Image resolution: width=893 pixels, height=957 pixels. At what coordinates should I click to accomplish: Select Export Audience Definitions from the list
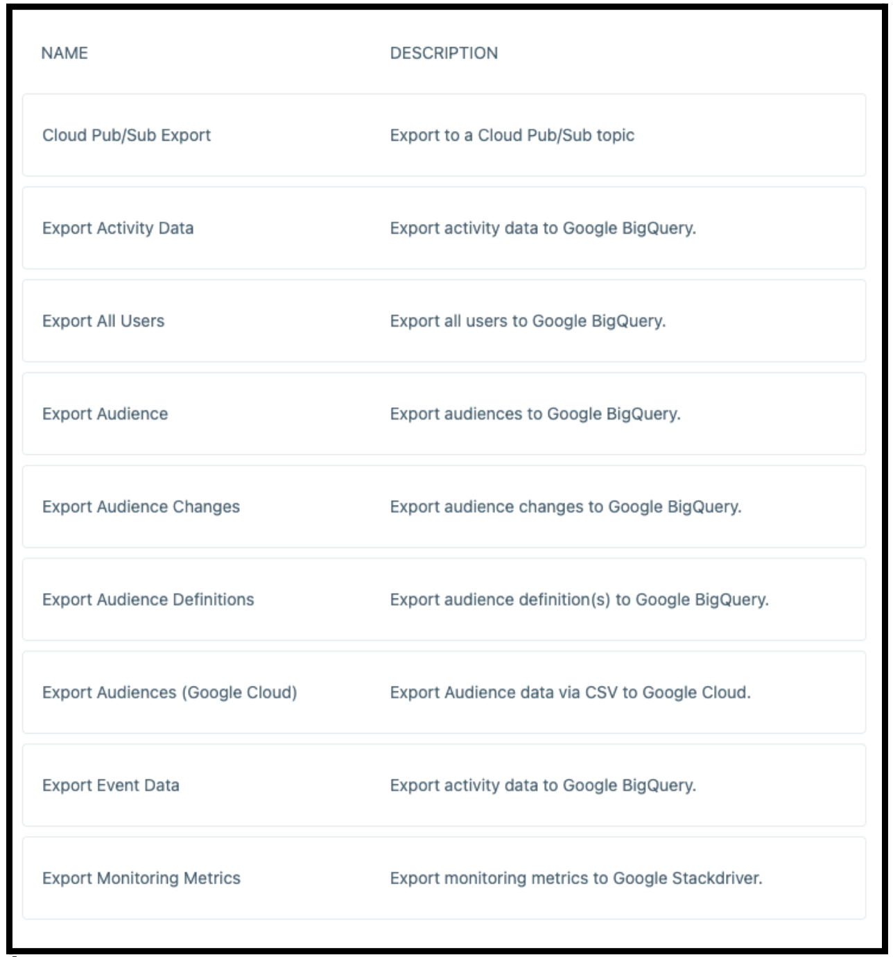tap(148, 600)
